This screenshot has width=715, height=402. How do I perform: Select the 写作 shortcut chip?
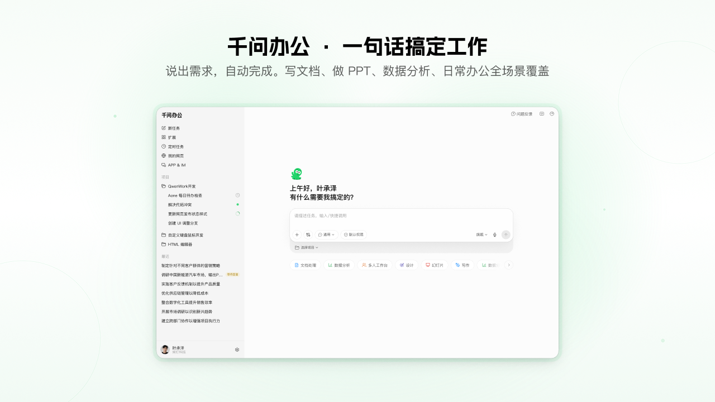click(x=463, y=265)
